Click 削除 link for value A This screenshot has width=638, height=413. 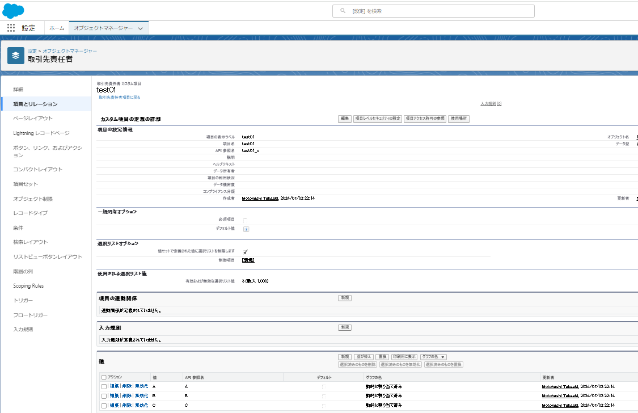tap(127, 386)
